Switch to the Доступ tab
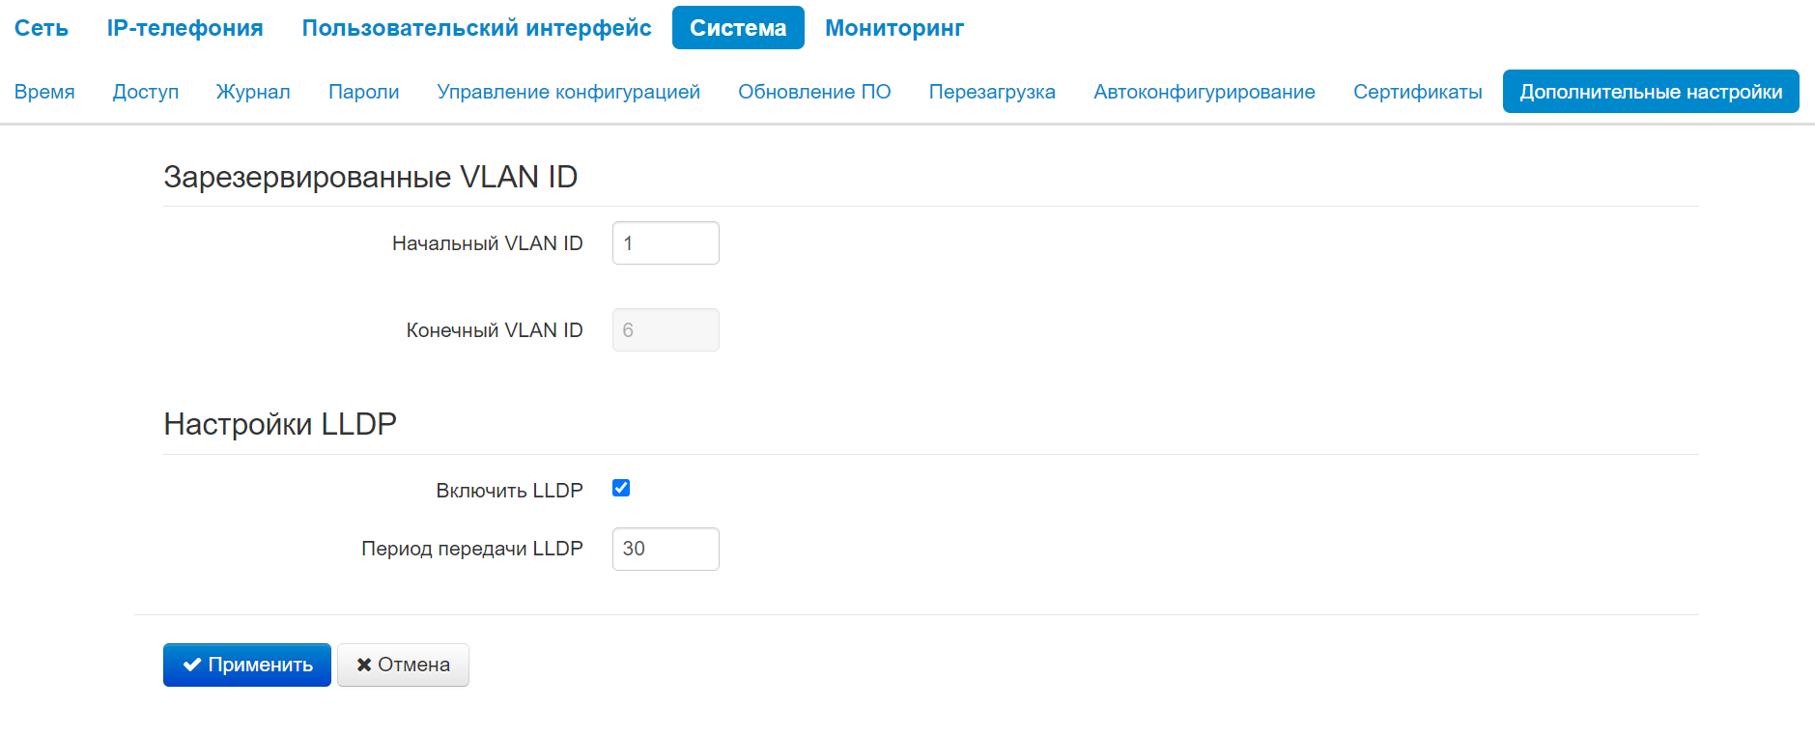 coord(146,92)
